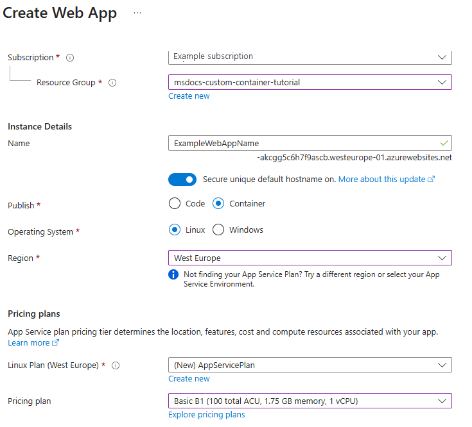Image resolution: width=472 pixels, height=427 pixels.
Task: Click the info icon next to Subscription
Action: pyautogui.click(x=70, y=58)
